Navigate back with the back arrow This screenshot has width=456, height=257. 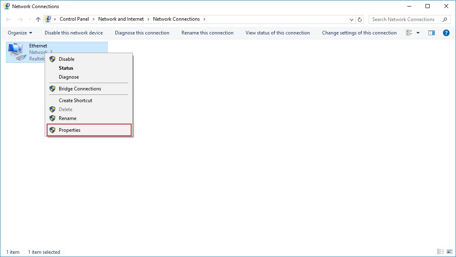8,19
